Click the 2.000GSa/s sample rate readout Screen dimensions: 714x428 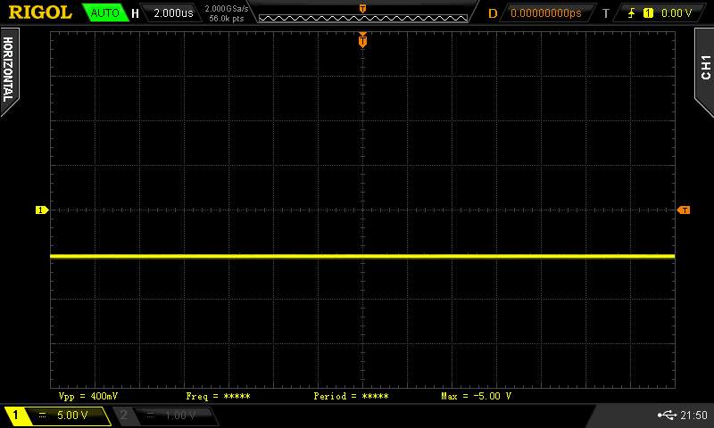click(227, 8)
